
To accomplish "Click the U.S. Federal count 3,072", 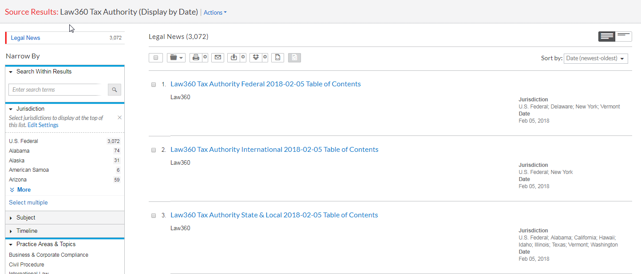I will [x=114, y=142].
